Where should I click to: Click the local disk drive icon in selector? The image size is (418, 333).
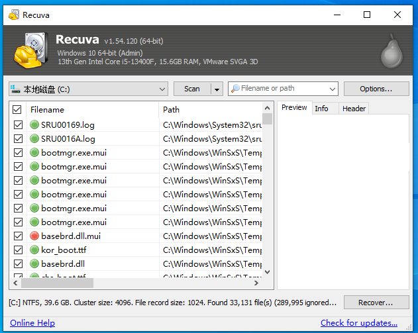point(15,89)
